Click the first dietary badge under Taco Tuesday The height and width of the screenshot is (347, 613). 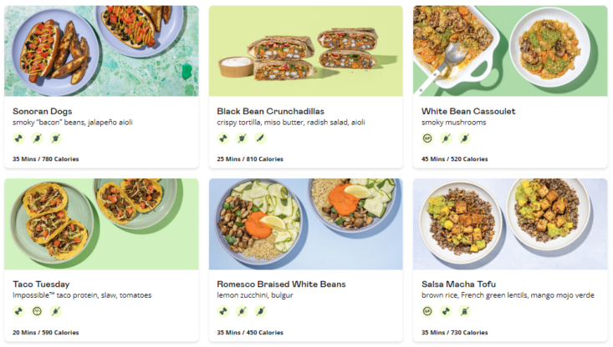coord(18,311)
